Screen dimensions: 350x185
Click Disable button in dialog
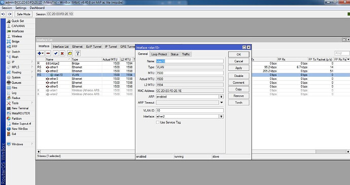coord(238,76)
